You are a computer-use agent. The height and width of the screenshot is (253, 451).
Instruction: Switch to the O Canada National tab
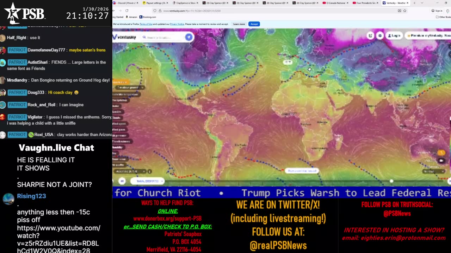point(335,3)
